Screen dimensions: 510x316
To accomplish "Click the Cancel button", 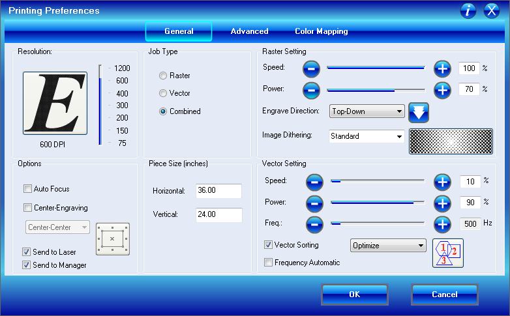I will pyautogui.click(x=445, y=294).
